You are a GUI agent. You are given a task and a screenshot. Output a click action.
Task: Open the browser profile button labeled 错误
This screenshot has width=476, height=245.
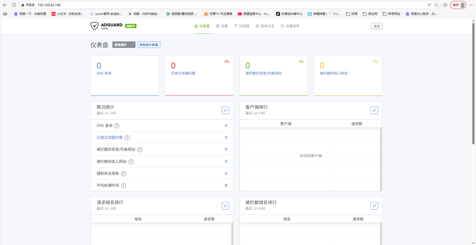458,5
